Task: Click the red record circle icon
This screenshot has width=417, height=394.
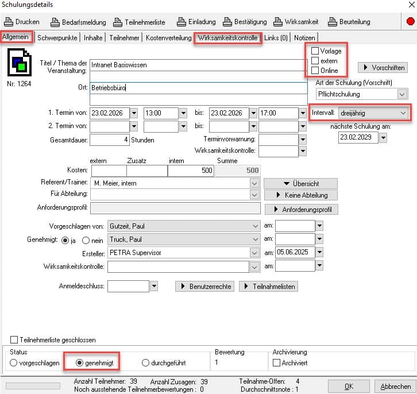Action: pyautogui.click(x=410, y=22)
